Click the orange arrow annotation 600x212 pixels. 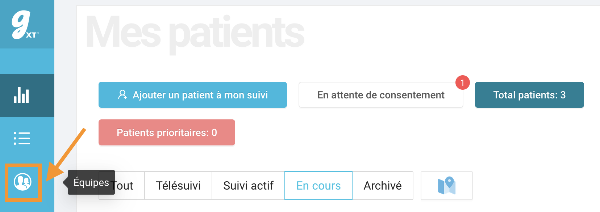click(66, 154)
